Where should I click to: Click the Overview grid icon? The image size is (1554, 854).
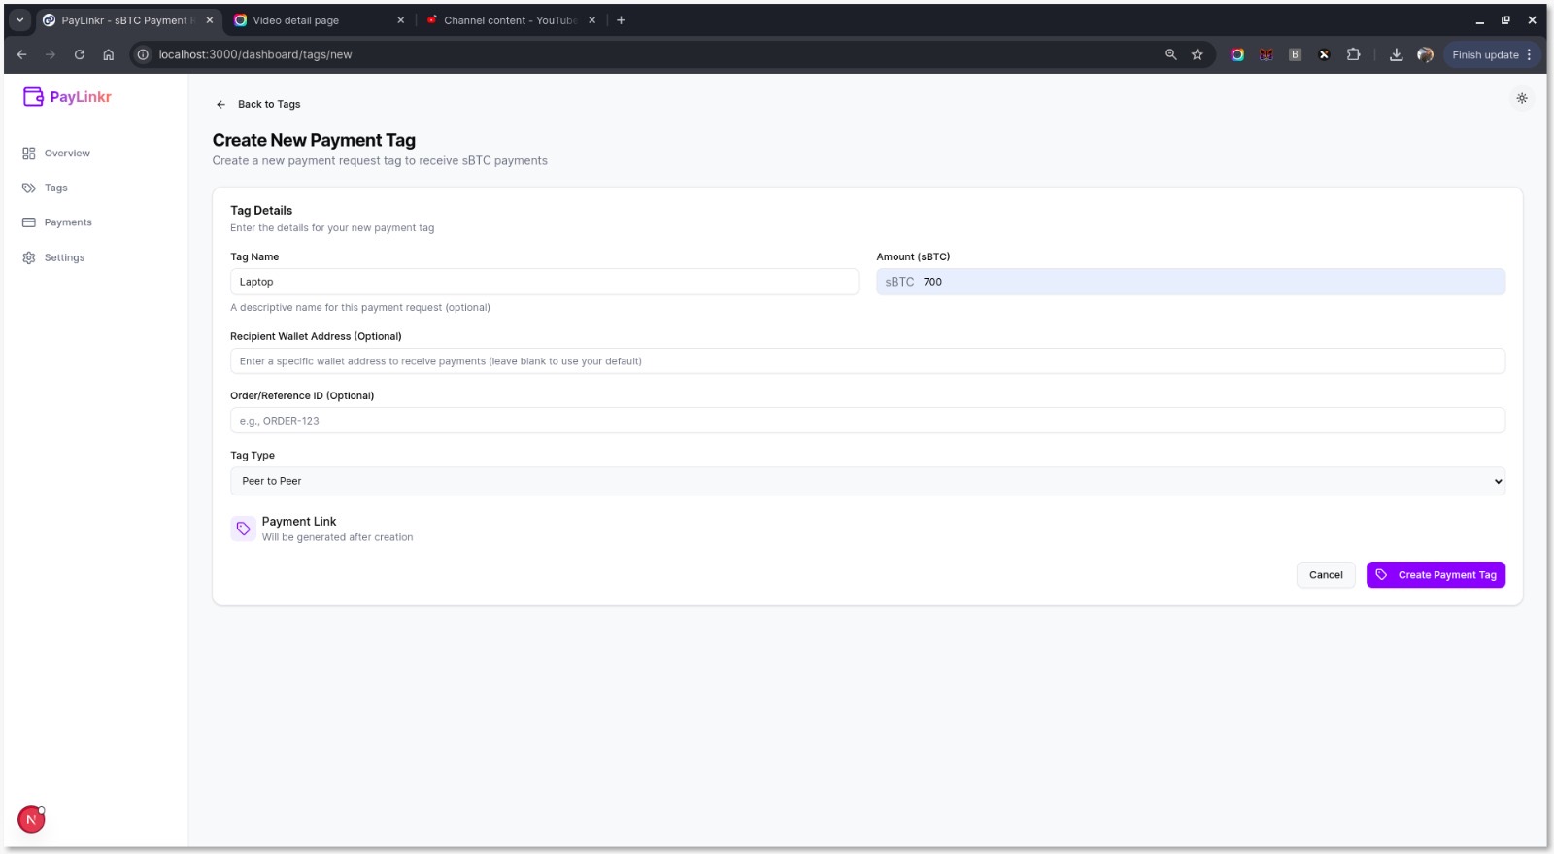click(x=29, y=154)
